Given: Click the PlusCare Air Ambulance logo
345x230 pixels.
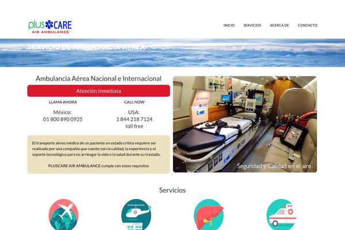Looking at the screenshot, I should coord(50,26).
